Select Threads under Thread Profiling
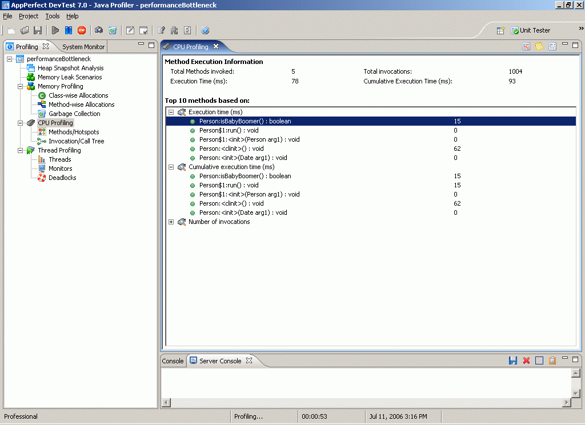 click(x=59, y=160)
